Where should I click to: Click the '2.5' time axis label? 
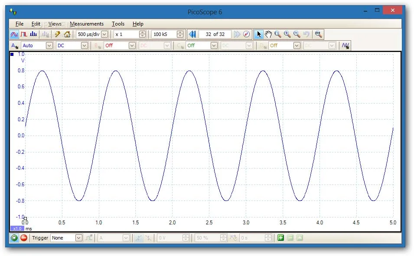tap(209, 223)
